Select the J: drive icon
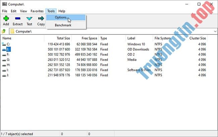Screen dimensions: 218x137 click(x=4, y=75)
